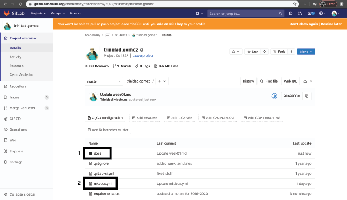This screenshot has width=347, height=200.
Task: Expand the Clone dropdown button
Action: click(x=306, y=52)
